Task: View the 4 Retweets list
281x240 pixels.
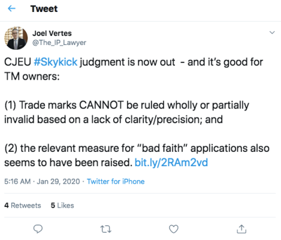Action: coord(23,205)
